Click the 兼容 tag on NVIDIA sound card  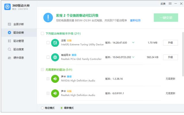tap(69, 77)
